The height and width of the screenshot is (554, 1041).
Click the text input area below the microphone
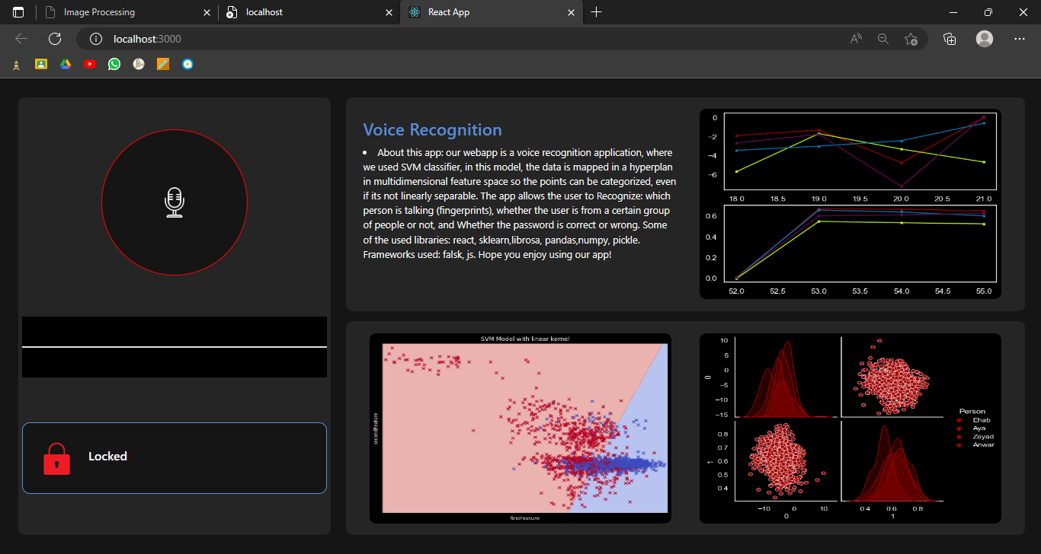point(175,348)
